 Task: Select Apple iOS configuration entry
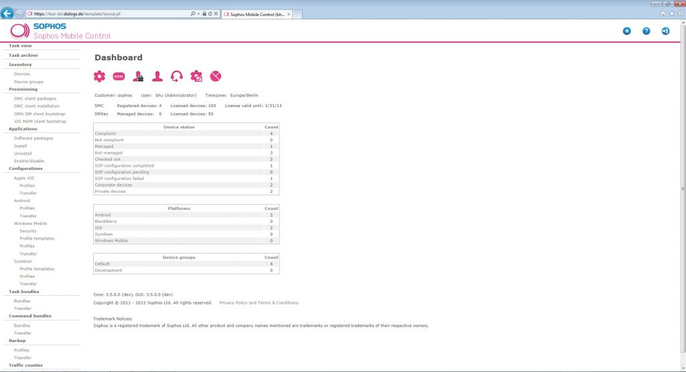23,178
